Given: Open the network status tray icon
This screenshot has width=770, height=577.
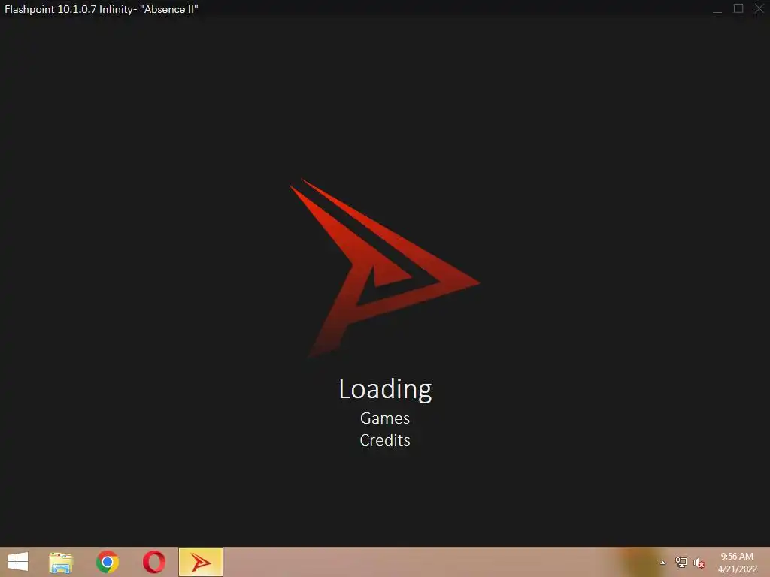Looking at the screenshot, I should 681,563.
